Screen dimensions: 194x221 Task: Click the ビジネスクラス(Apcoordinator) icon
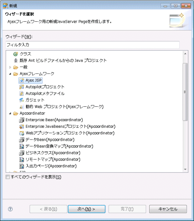[22, 153]
